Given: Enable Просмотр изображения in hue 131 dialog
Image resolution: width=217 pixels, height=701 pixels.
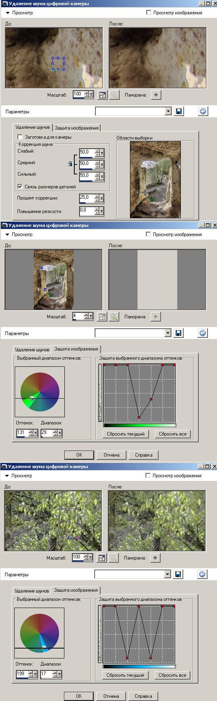Looking at the screenshot, I should pyautogui.click(x=148, y=234).
